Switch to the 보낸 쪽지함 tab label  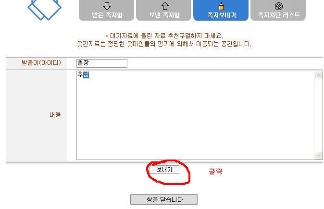click(165, 15)
